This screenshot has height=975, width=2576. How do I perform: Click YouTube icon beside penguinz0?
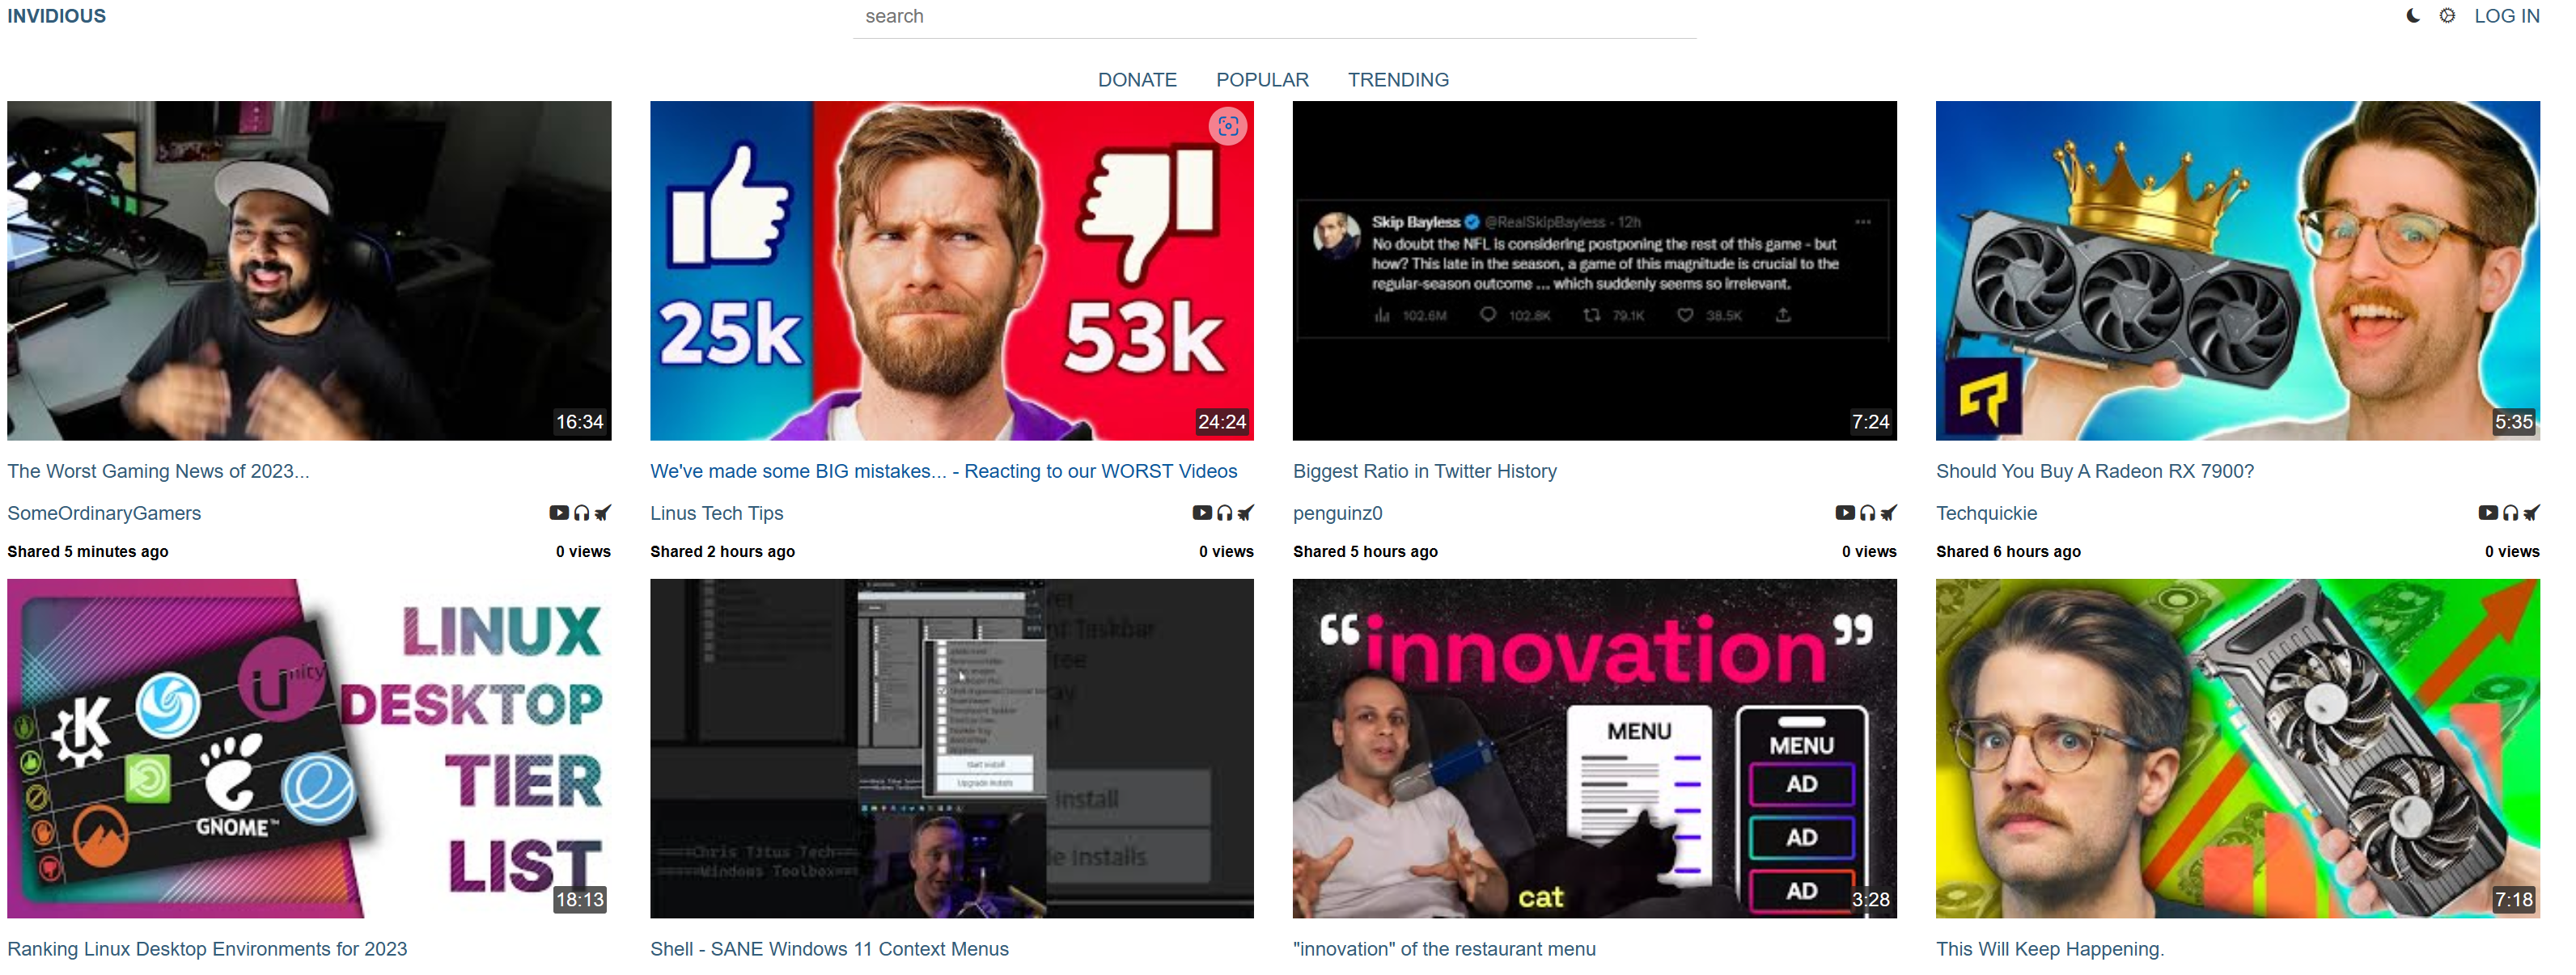pyautogui.click(x=1845, y=513)
